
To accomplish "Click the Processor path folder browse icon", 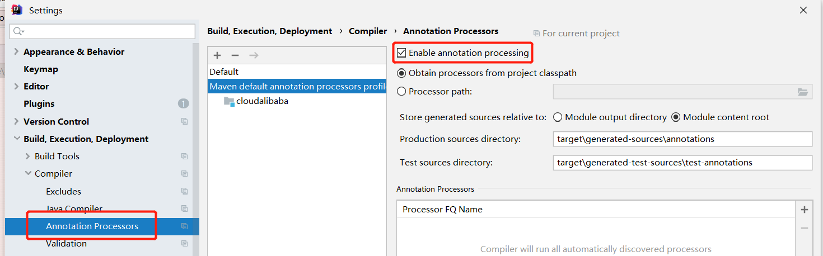I will pos(803,92).
